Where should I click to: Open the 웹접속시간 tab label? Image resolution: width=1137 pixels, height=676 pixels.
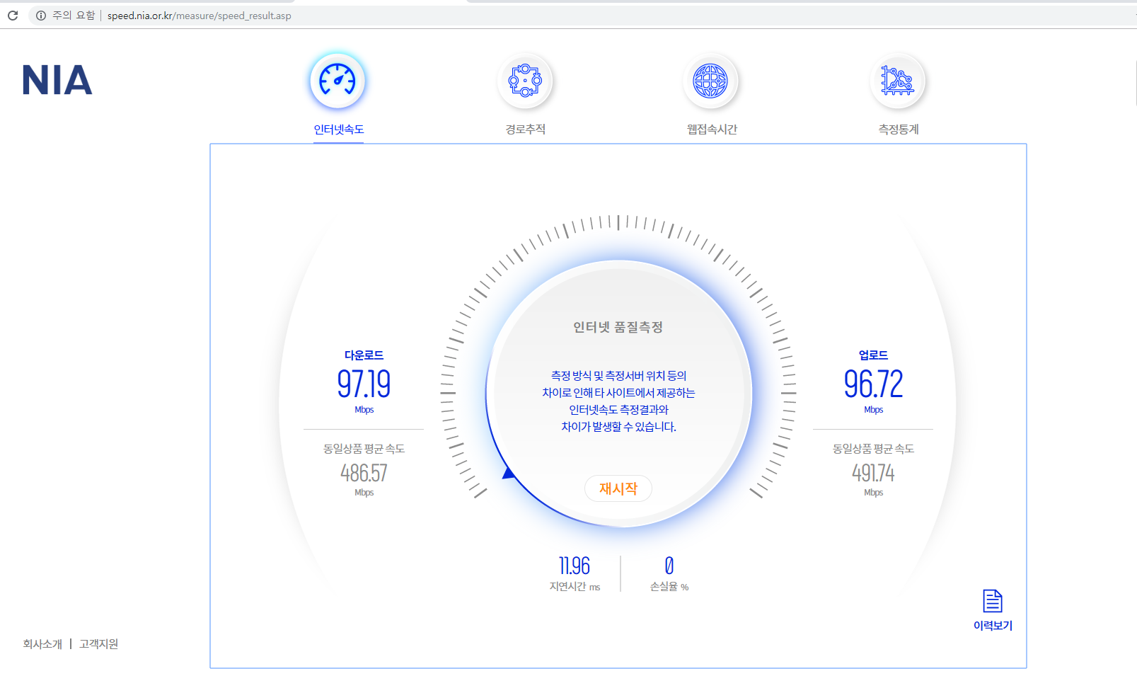[712, 130]
